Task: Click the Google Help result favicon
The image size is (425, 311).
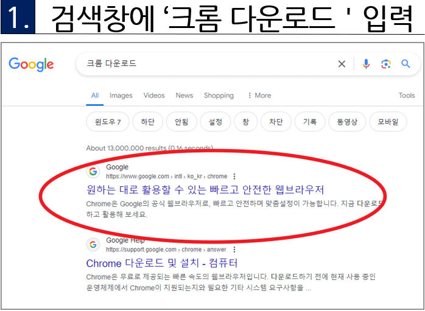Action: click(93, 245)
